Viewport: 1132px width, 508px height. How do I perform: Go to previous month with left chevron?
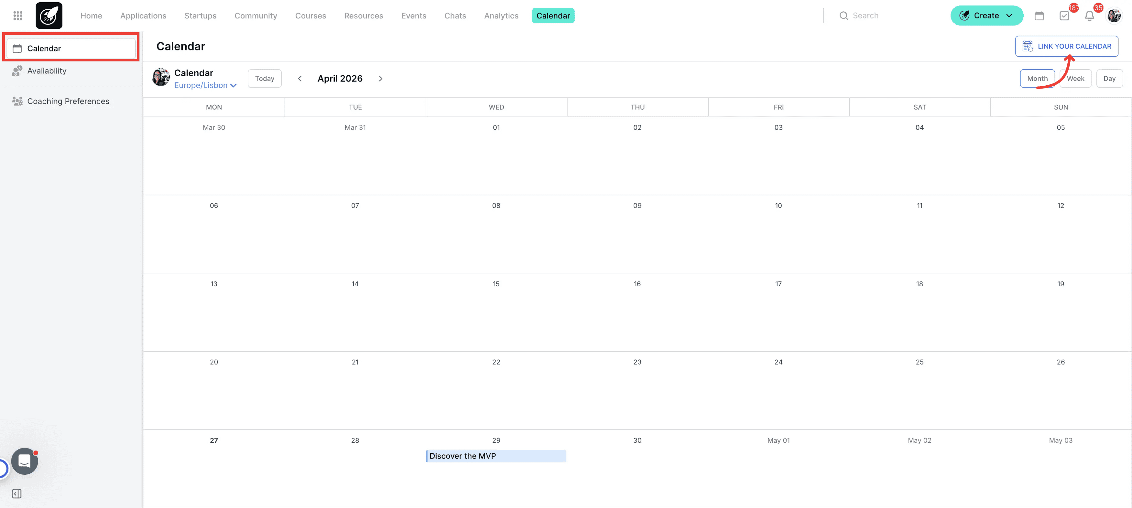click(300, 79)
